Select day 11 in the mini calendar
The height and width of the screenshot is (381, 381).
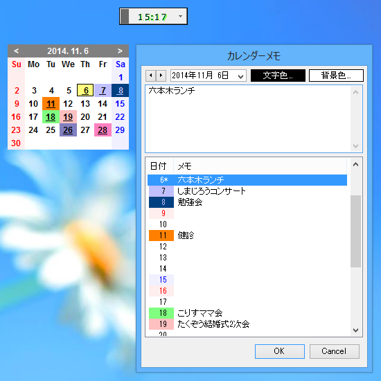click(51, 104)
